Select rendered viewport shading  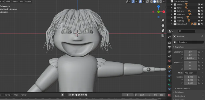161,2
